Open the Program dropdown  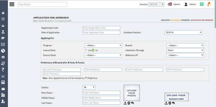(x=103, y=46)
